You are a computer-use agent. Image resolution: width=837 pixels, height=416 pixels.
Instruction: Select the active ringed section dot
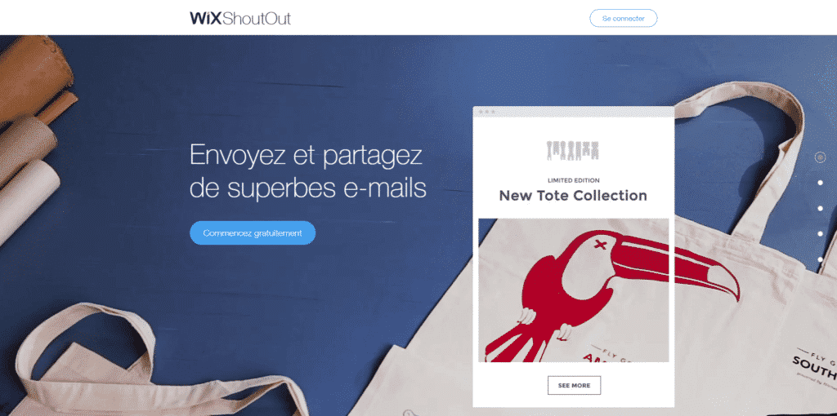click(820, 157)
